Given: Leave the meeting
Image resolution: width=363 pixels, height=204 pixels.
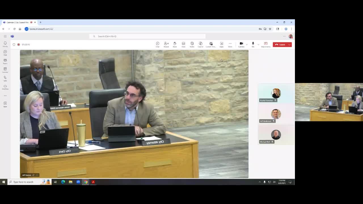Looking at the screenshot, I should tap(280, 44).
